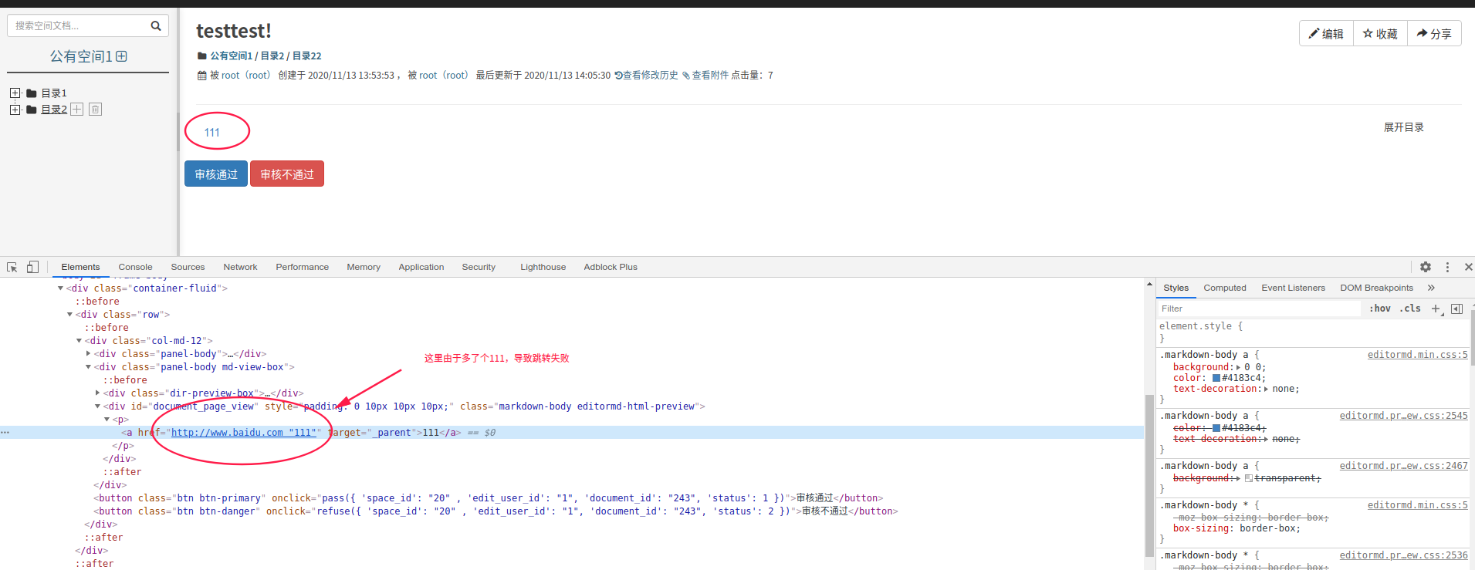
Task: Click the 审核通过 approve button
Action: click(x=216, y=174)
